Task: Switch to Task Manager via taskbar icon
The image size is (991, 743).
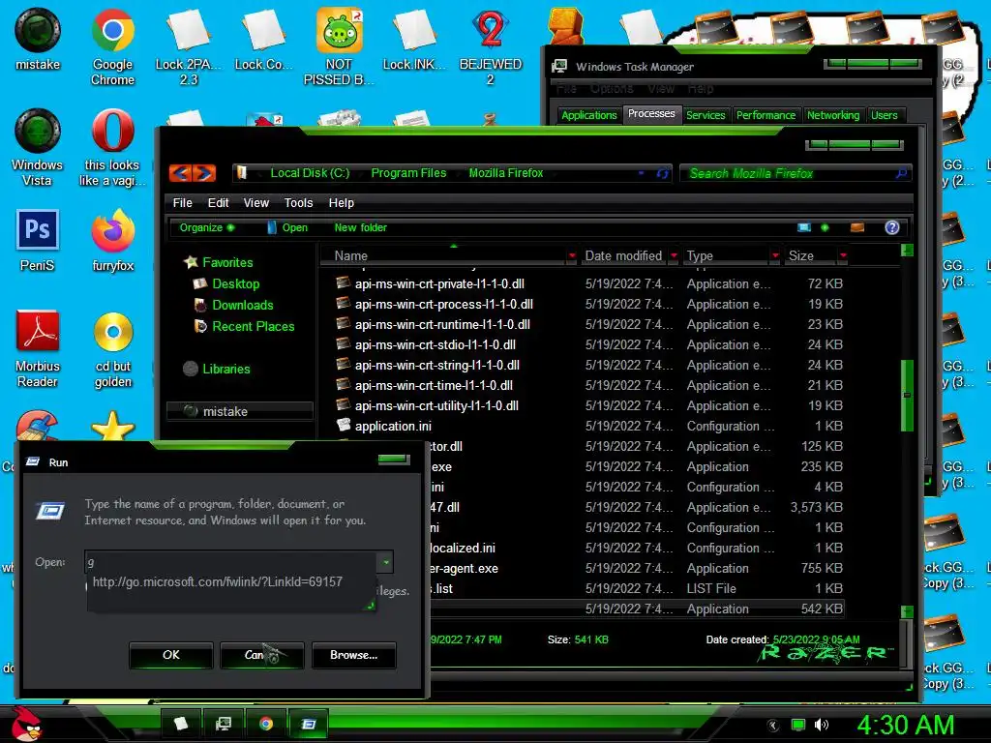Action: click(224, 724)
